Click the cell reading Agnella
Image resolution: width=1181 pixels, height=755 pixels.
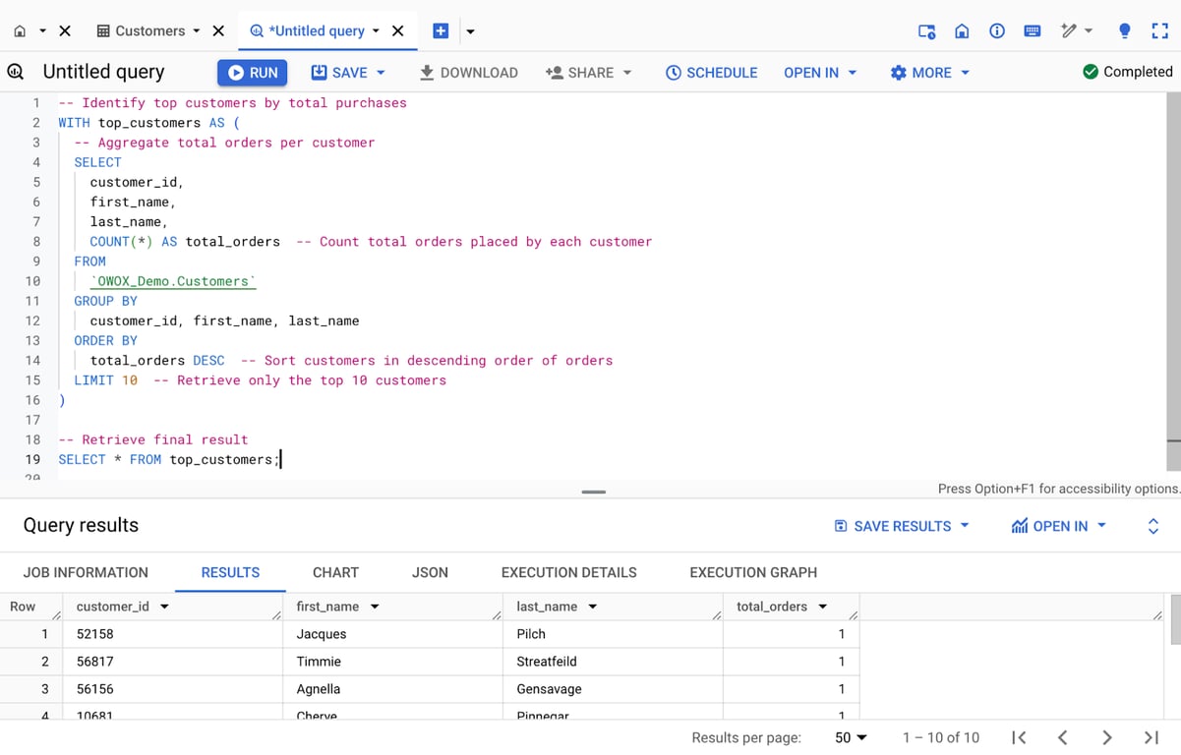[392, 689]
